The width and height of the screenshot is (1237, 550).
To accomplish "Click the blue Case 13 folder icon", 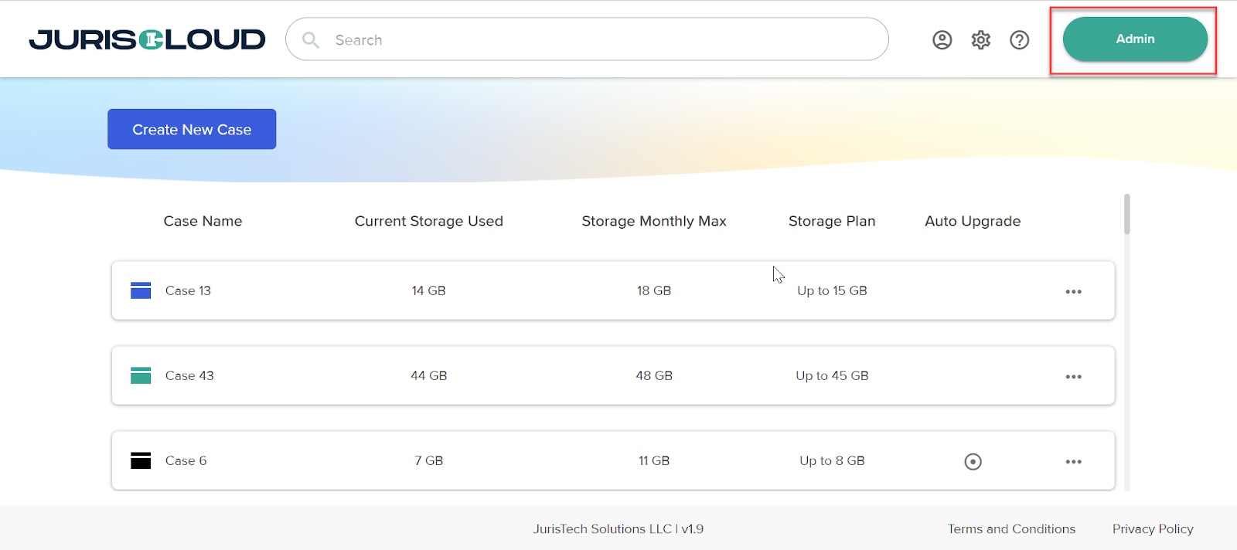I will 141,290.
